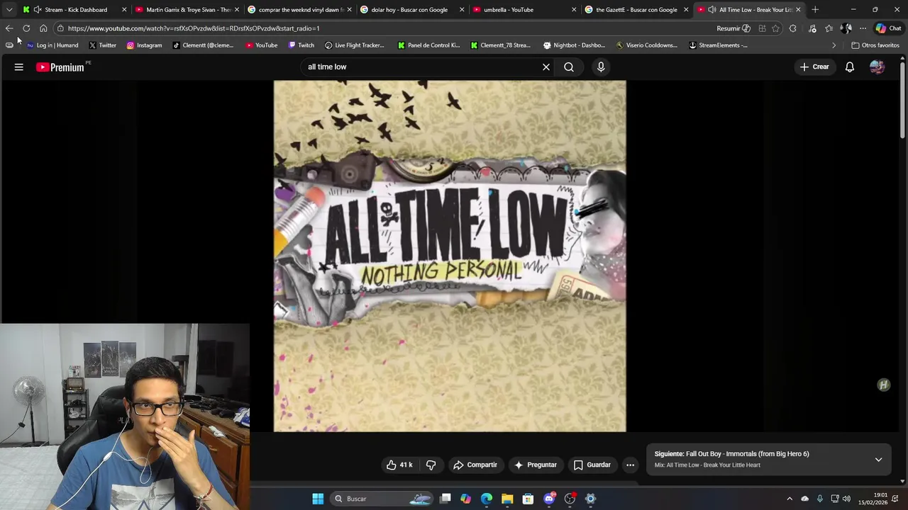908x510 pixels.
Task: Open Microsoft Store on the taskbar
Action: 528,499
